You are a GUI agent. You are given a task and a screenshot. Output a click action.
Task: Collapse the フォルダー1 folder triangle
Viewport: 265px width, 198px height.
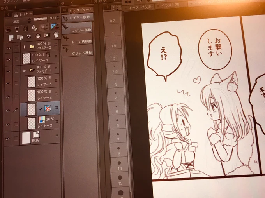24,71
